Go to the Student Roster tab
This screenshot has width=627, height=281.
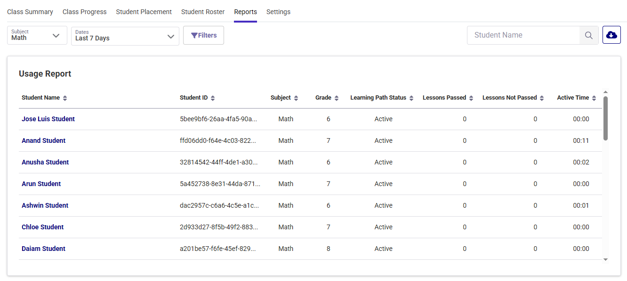tap(203, 12)
